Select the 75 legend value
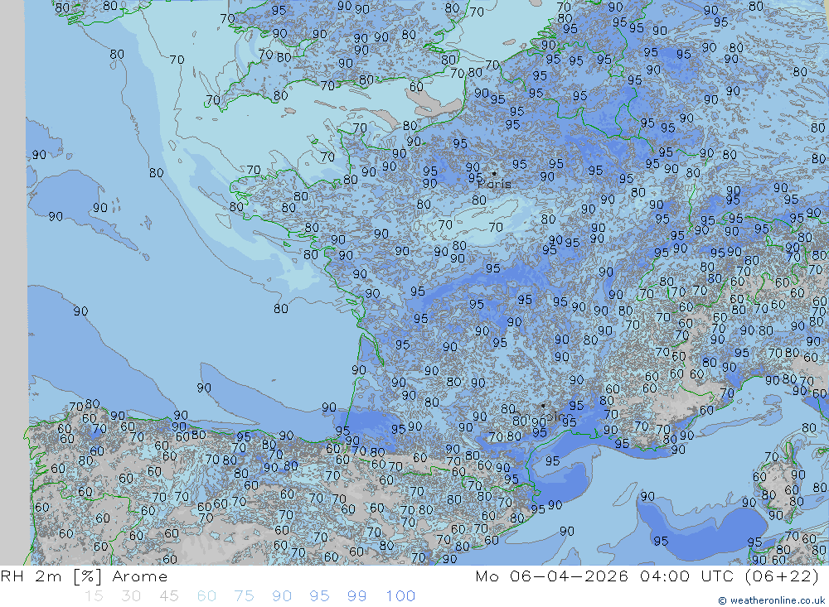Viewport: 829px width, 607px height. point(245,596)
